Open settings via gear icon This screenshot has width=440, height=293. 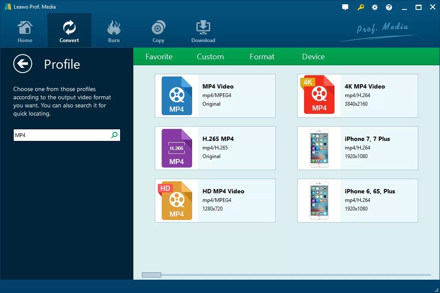375,7
